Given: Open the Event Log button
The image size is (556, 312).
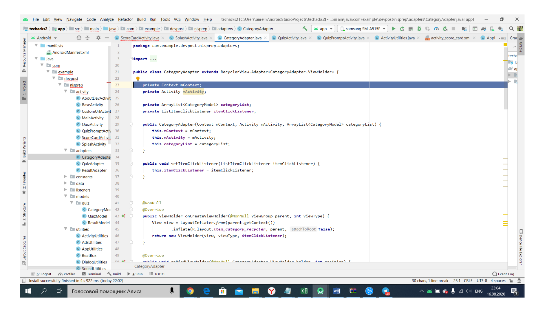Looking at the screenshot, I should tap(503, 274).
